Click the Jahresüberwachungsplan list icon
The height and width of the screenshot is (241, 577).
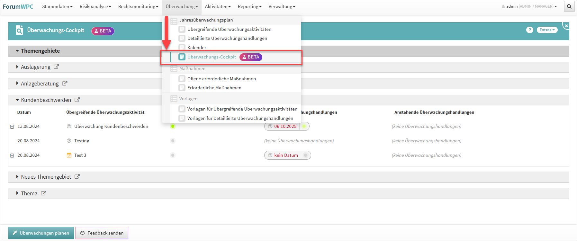tap(174, 20)
